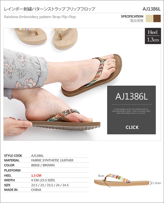164x203 pixels.
Task: Click the STYLE CODE row label
Action: (13, 156)
